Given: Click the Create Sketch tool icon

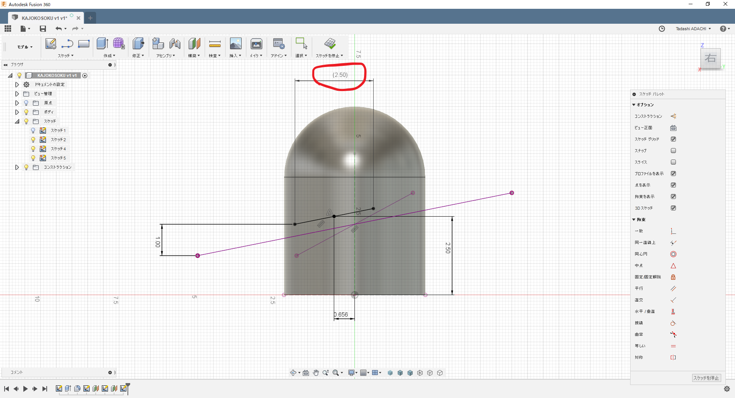Looking at the screenshot, I should (51, 44).
